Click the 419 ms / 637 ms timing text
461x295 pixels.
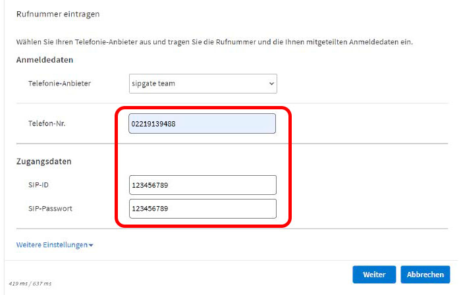(x=30, y=284)
